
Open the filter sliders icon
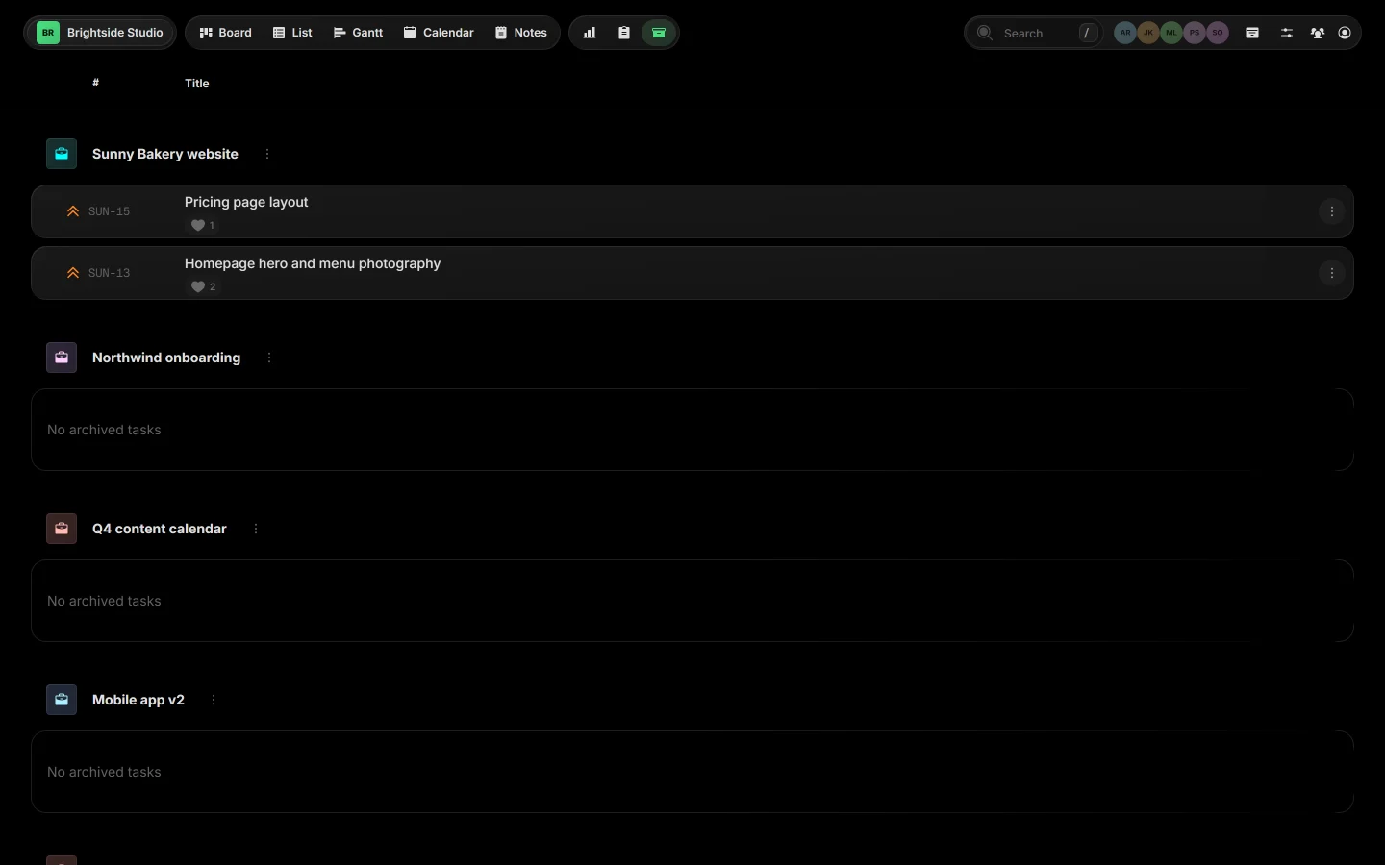[x=1287, y=33]
